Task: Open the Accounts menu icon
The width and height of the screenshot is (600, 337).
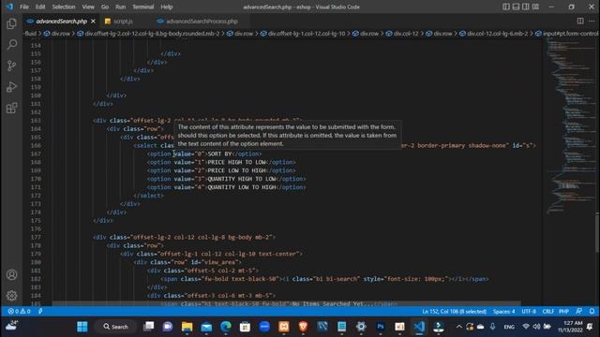Action: click(x=11, y=274)
